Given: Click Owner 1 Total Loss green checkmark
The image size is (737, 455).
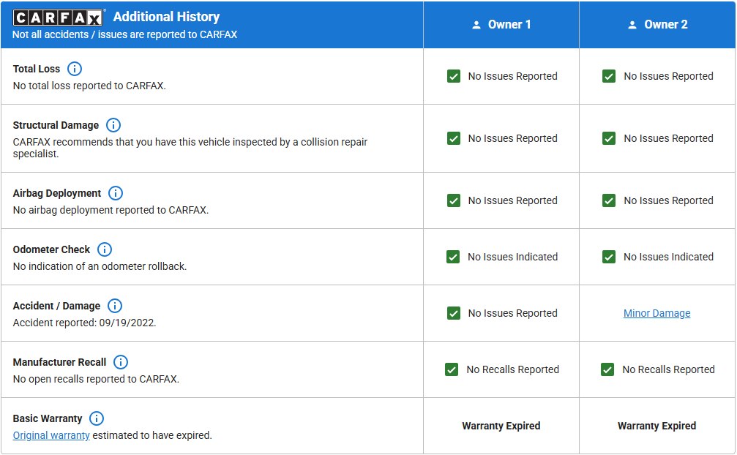Looking at the screenshot, I should (454, 76).
